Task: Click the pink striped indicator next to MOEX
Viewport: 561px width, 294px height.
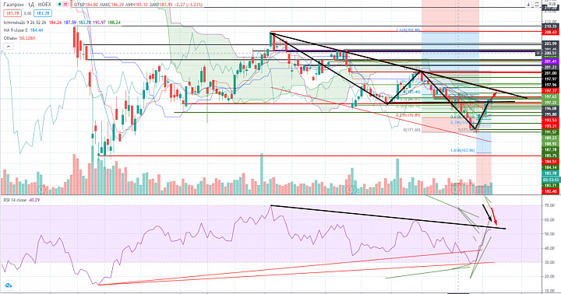Action: pos(66,5)
